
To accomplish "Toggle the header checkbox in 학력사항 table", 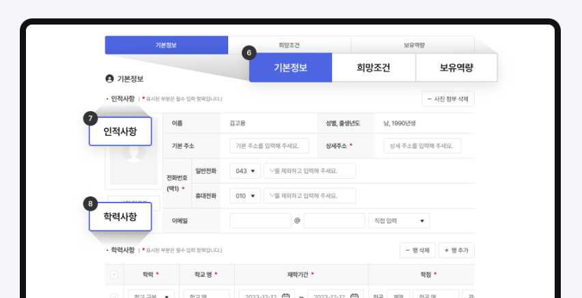I will point(114,275).
